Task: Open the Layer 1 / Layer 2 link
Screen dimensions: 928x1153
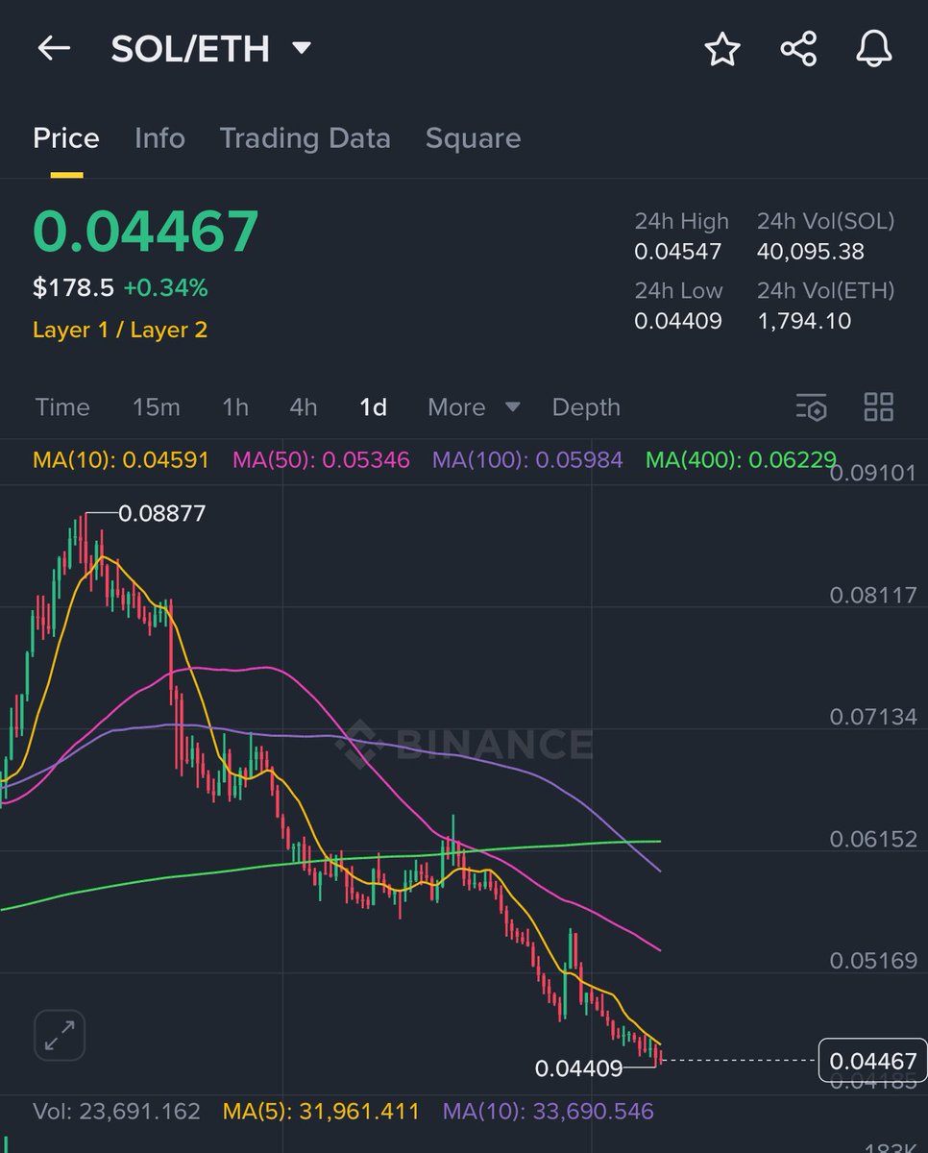Action: pyautogui.click(x=119, y=330)
